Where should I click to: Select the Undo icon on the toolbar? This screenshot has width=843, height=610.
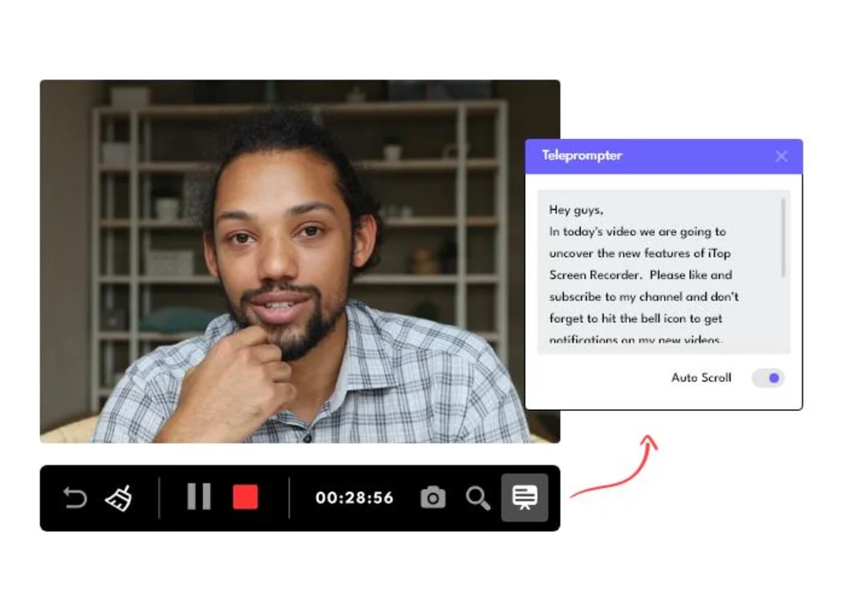(74, 497)
